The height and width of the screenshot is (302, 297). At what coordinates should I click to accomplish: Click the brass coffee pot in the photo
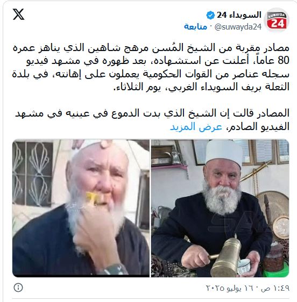226,256
